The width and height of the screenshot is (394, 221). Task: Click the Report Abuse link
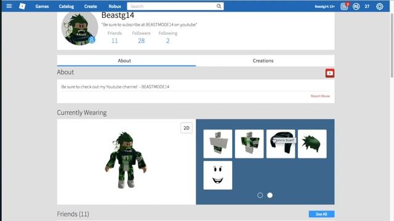click(x=320, y=96)
